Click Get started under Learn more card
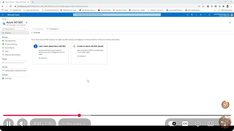 click(x=43, y=58)
